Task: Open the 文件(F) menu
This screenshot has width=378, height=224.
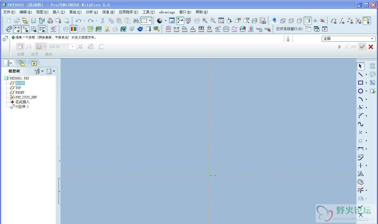Action: point(9,12)
